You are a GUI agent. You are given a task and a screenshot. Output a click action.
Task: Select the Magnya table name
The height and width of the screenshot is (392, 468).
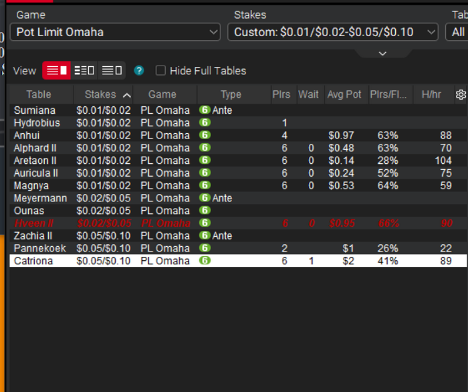(x=31, y=186)
